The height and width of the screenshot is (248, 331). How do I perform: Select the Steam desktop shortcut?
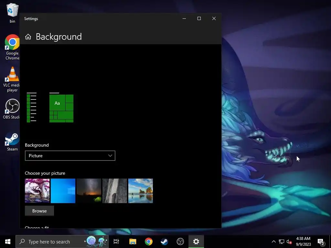click(12, 141)
